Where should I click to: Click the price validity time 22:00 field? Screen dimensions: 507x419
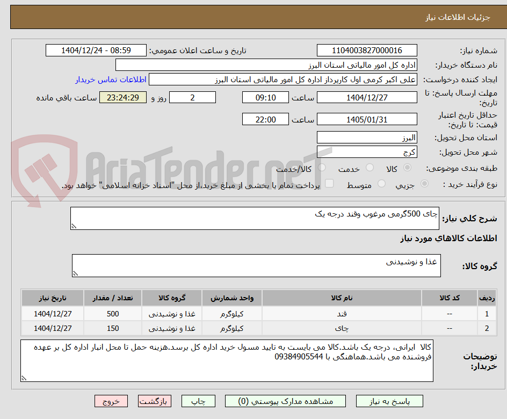(x=265, y=119)
